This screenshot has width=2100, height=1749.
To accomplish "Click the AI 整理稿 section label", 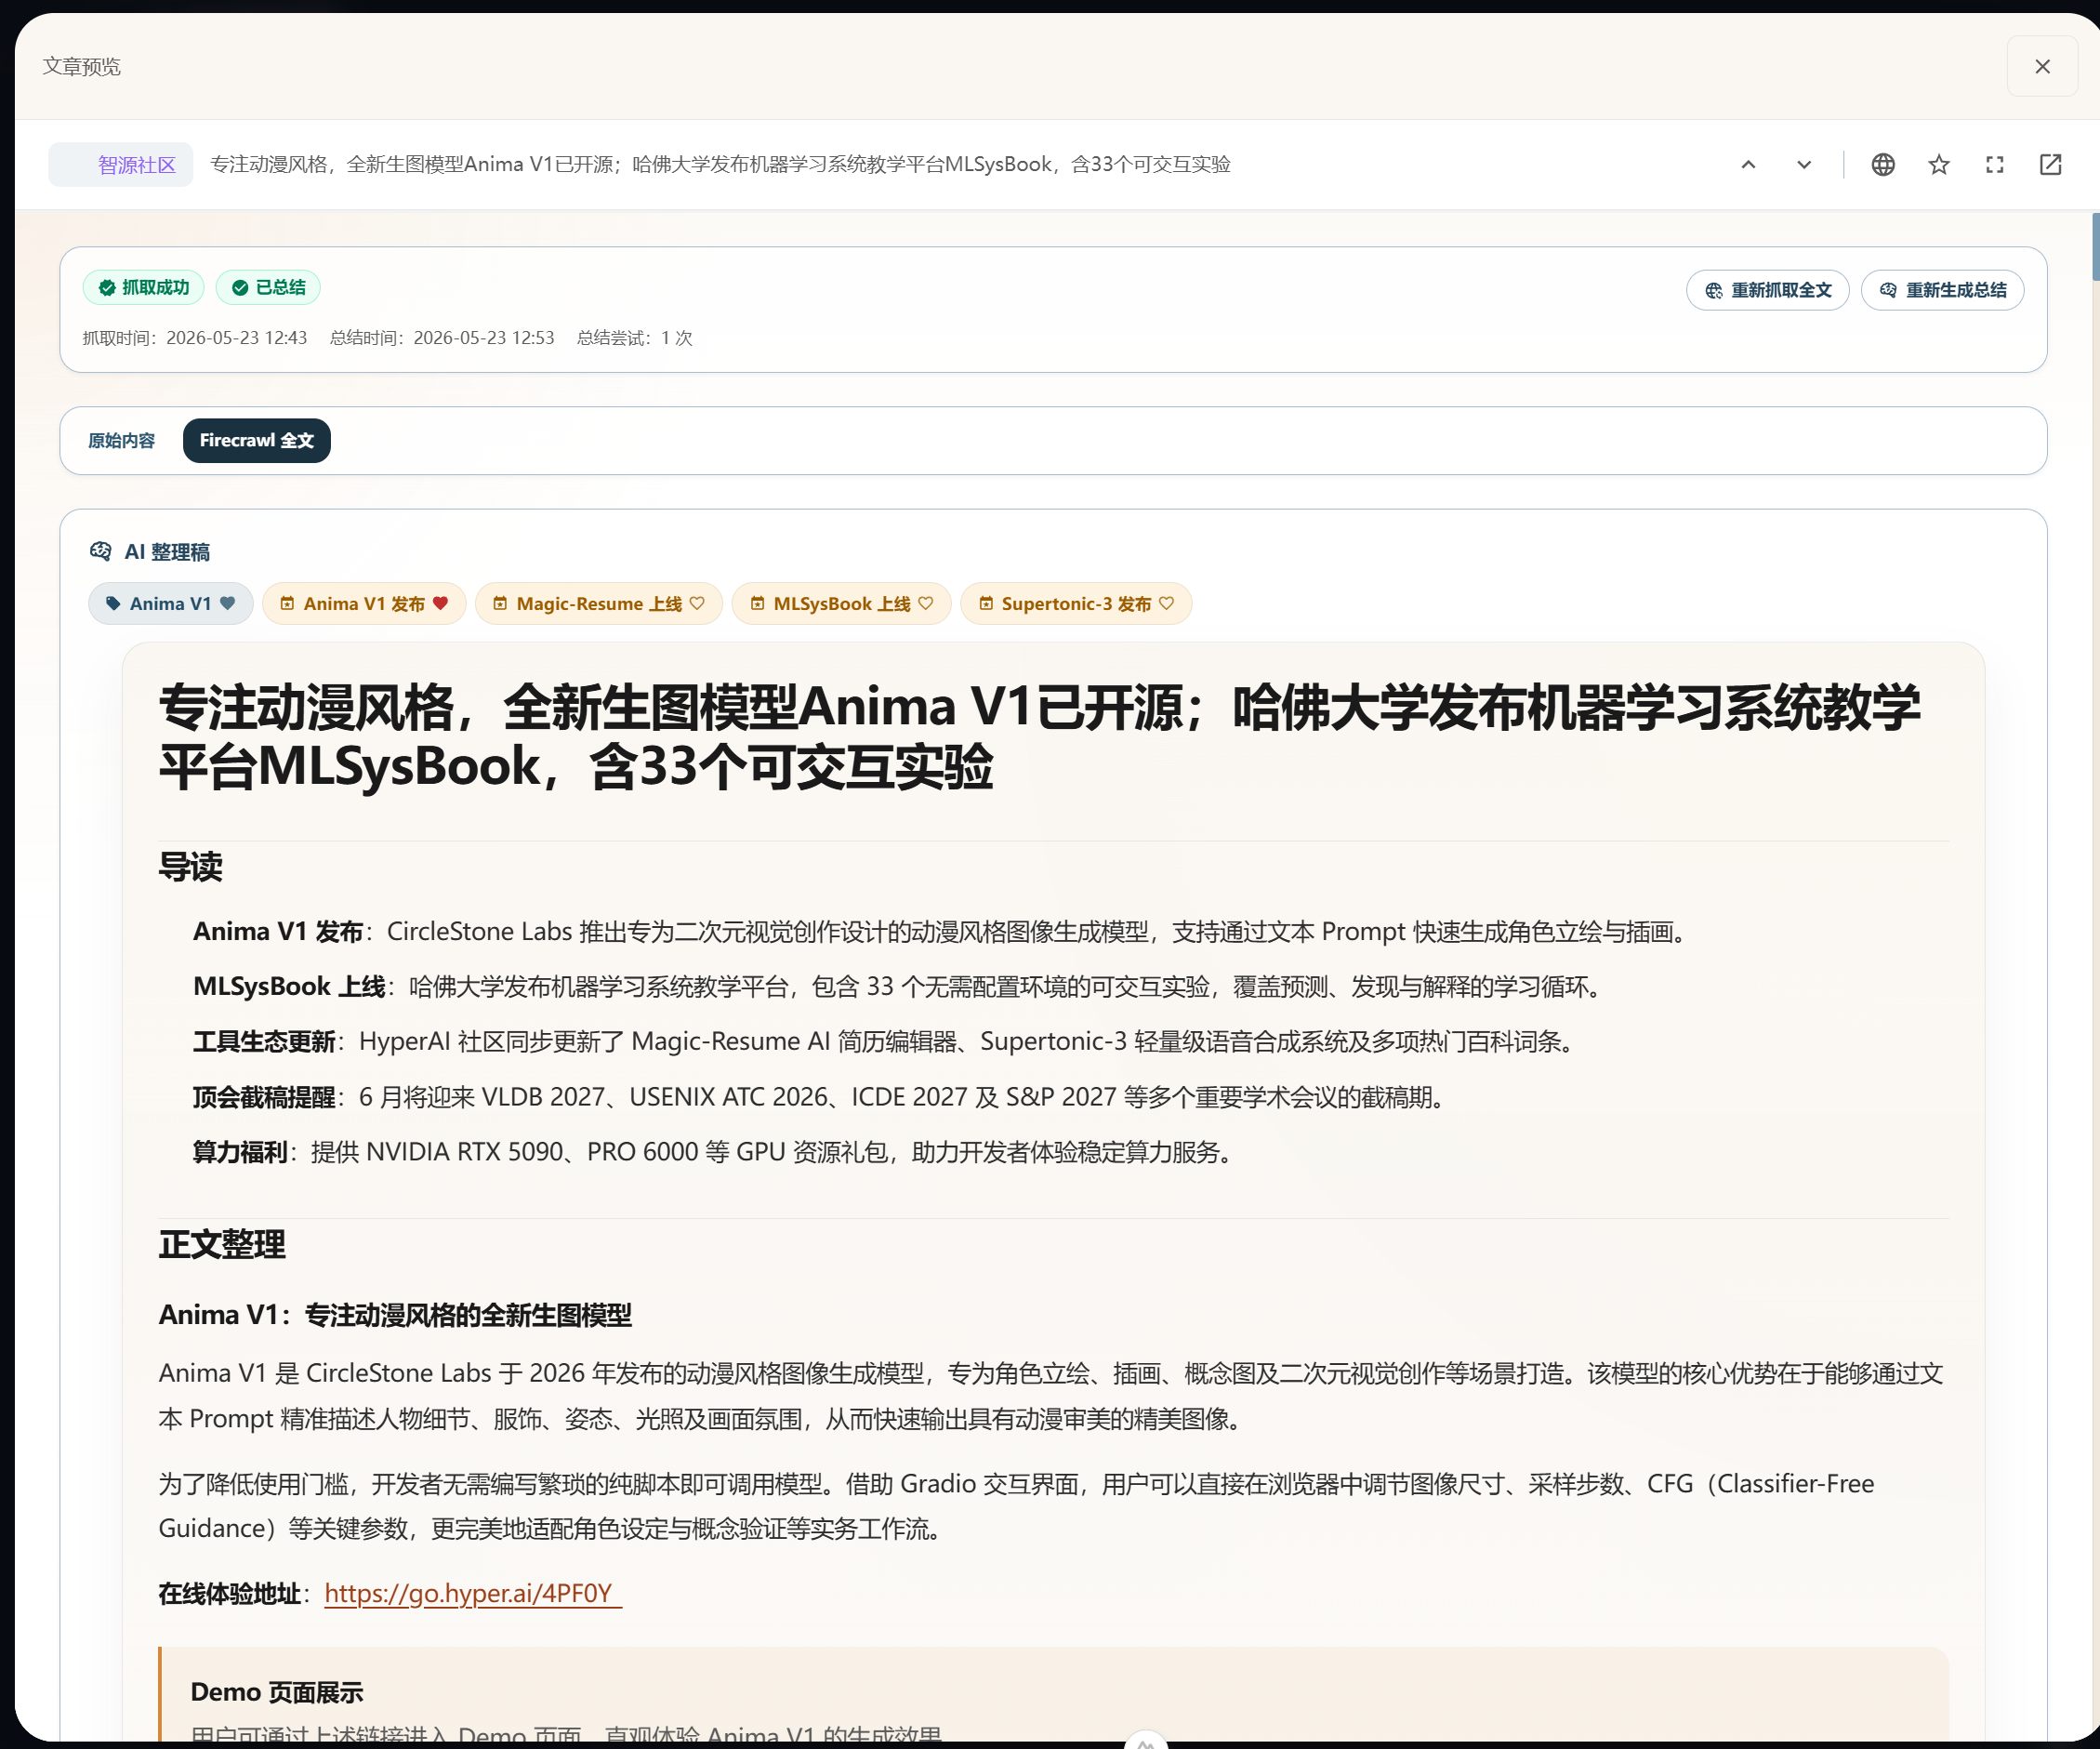I will pos(167,552).
